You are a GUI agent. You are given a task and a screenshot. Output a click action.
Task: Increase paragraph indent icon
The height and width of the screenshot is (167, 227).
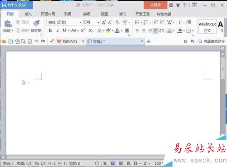coord(162,22)
